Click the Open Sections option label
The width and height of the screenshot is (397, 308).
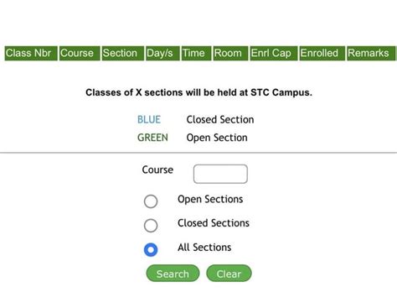(210, 200)
